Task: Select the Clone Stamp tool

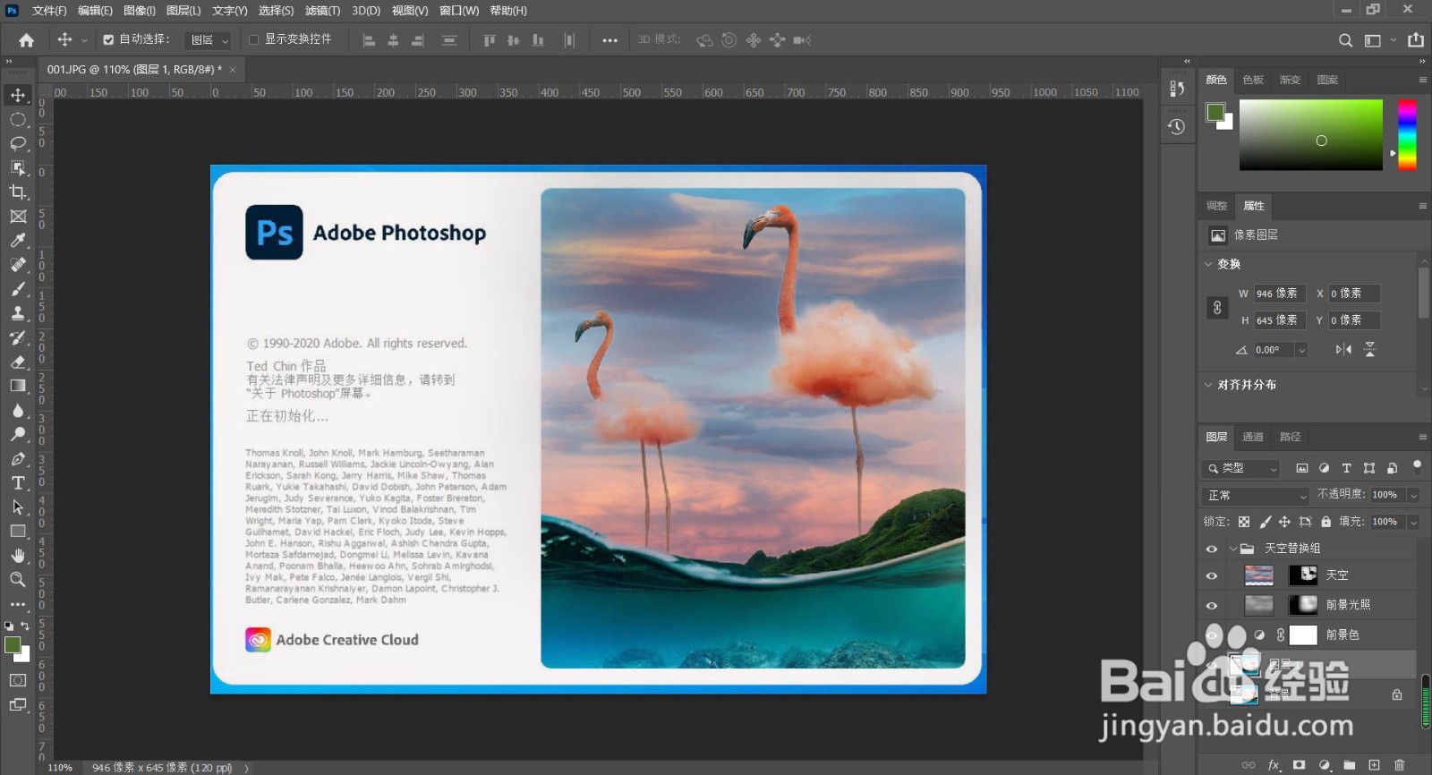Action: pyautogui.click(x=18, y=313)
